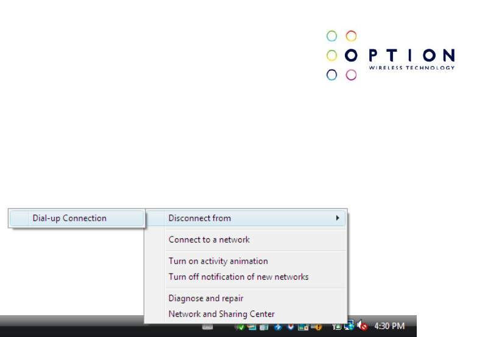Click the keyboard icon in the taskbar

208,327
